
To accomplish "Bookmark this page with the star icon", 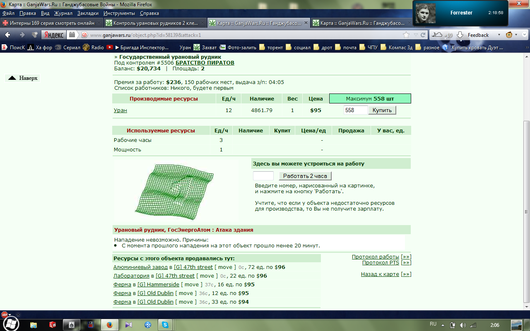I will [x=406, y=35].
